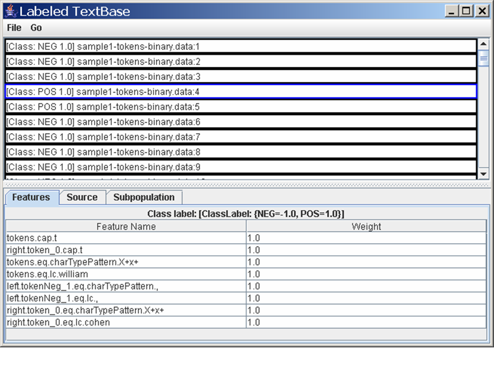This screenshot has height=370, width=494.
Task: Minimize the Labeled TextBase window
Action: coord(452,11)
